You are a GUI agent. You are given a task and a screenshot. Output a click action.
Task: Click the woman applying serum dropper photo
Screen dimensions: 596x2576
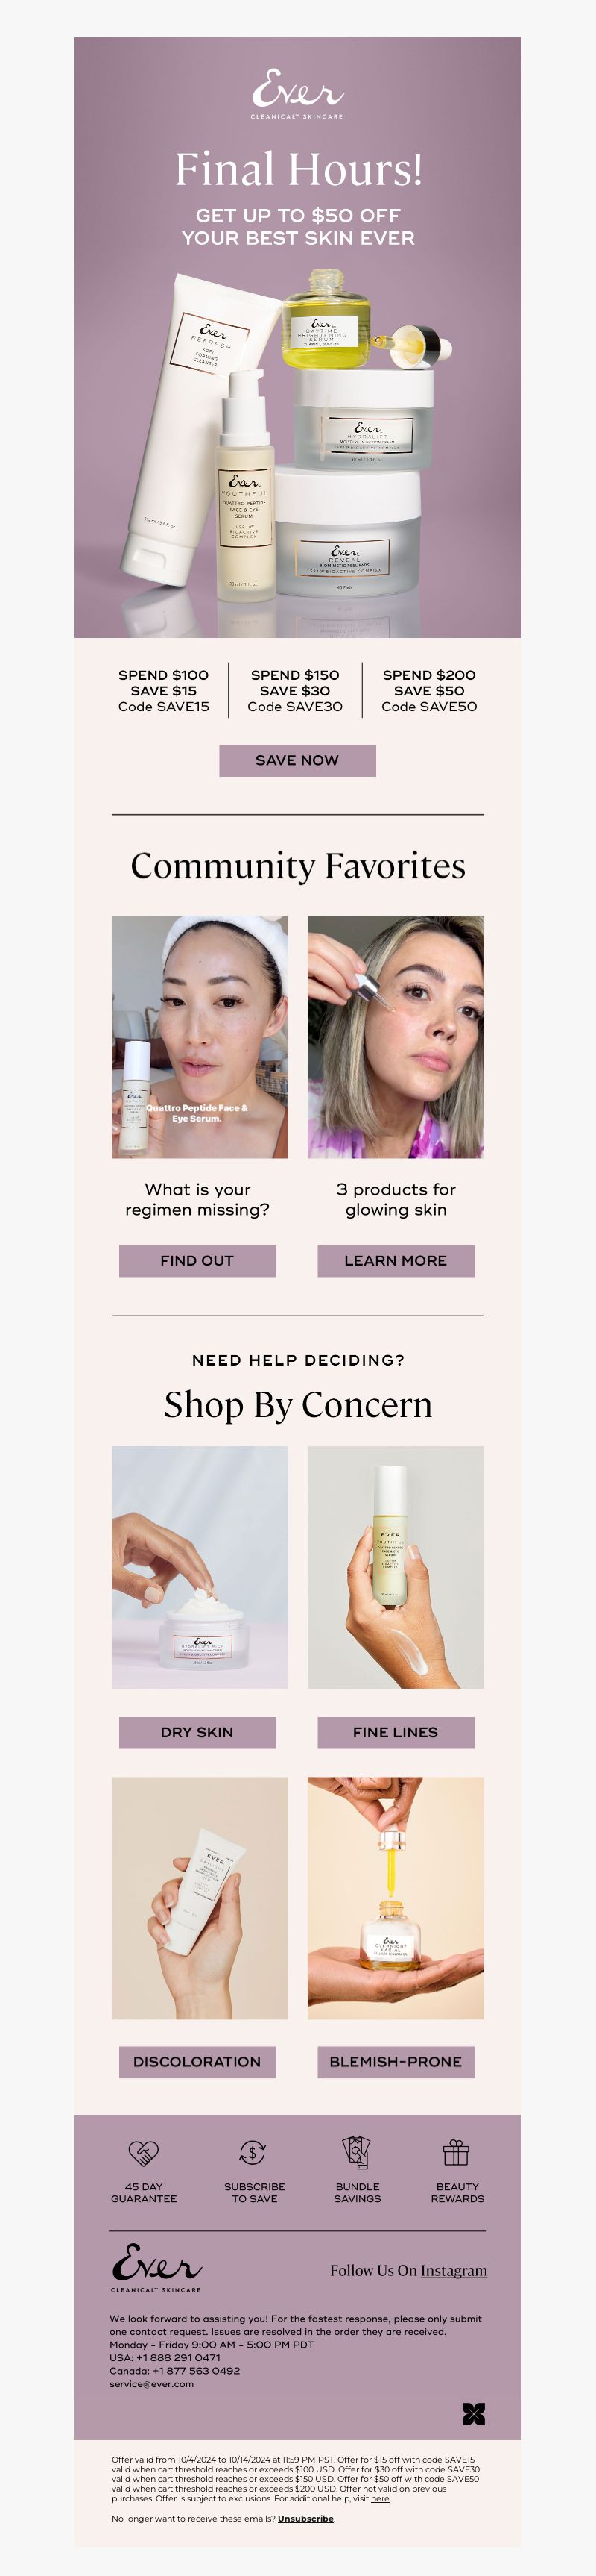pos(396,1037)
